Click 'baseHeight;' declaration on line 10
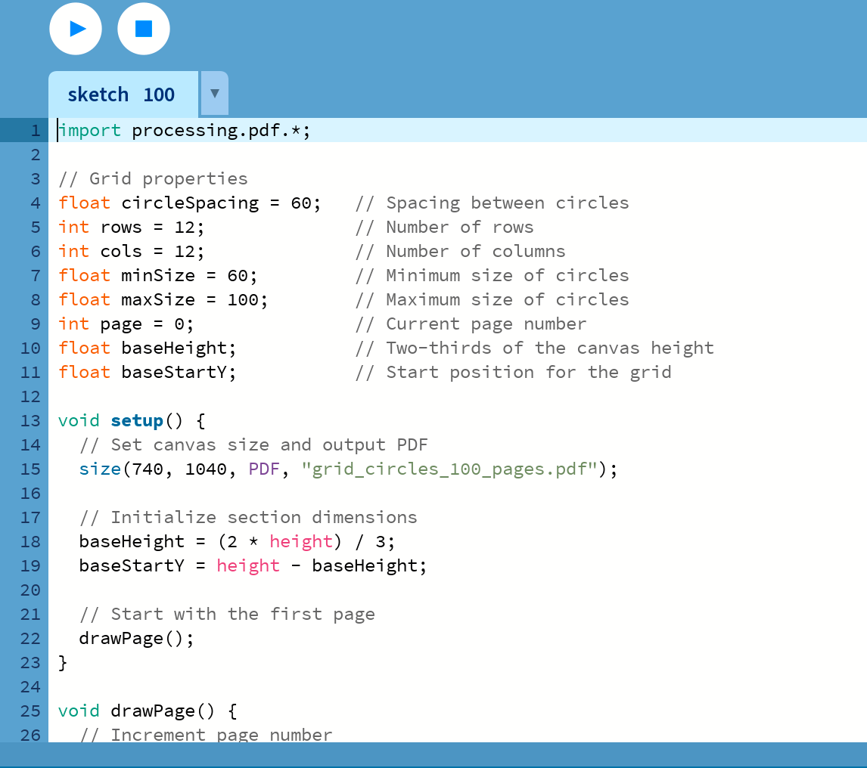867x768 pixels. [179, 348]
